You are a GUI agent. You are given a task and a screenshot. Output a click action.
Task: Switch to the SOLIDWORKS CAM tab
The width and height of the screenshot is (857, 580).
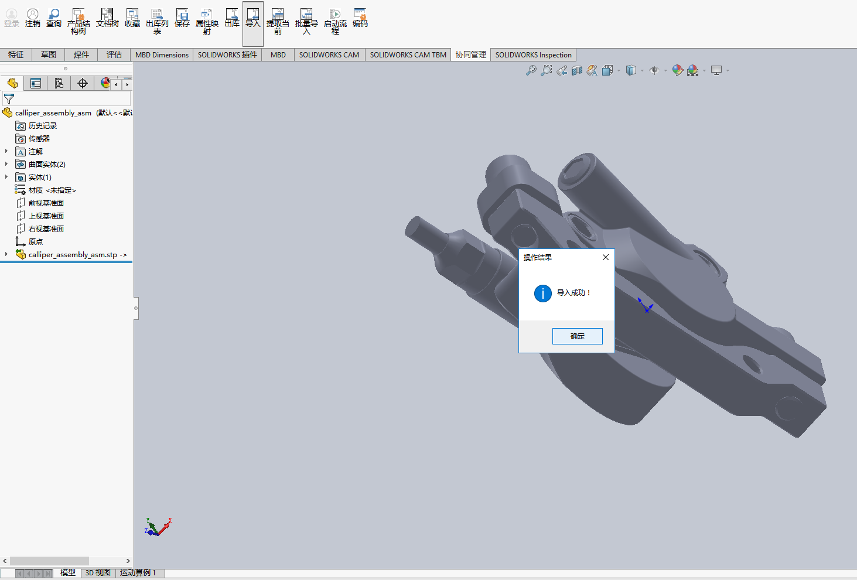[x=329, y=54]
